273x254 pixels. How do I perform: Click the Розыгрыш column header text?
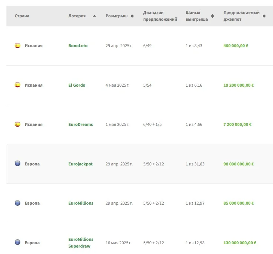[x=117, y=16]
